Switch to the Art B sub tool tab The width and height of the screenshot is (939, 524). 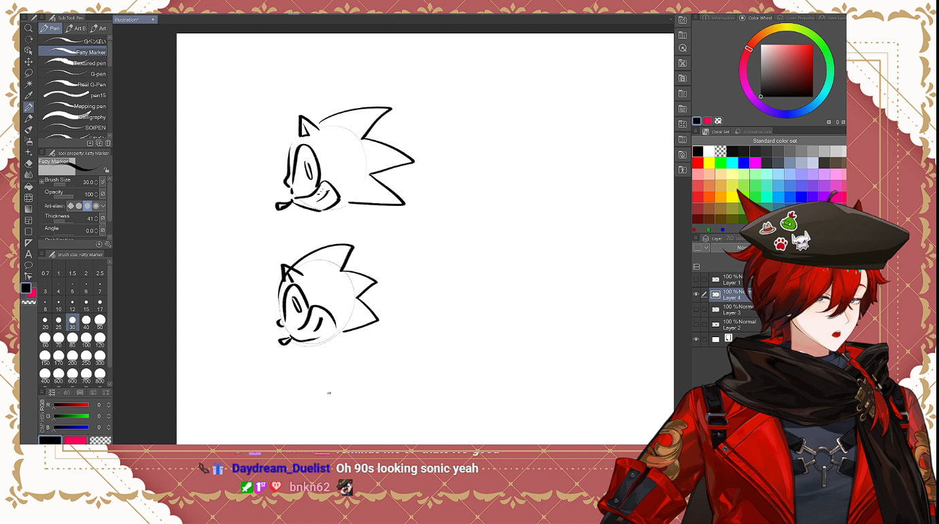coord(76,29)
